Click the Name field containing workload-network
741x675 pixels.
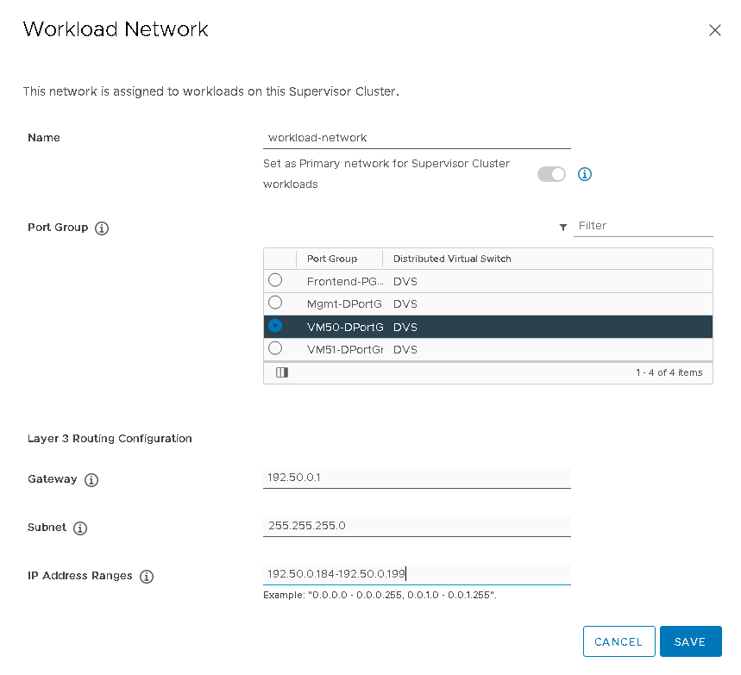coord(417,138)
